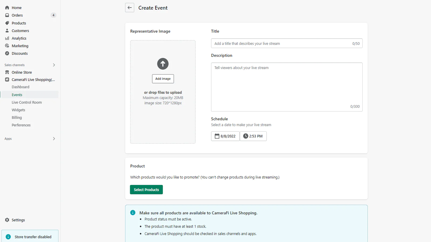The width and height of the screenshot is (431, 242).
Task: Click the back arrow beside Create Event
Action: [x=130, y=8]
